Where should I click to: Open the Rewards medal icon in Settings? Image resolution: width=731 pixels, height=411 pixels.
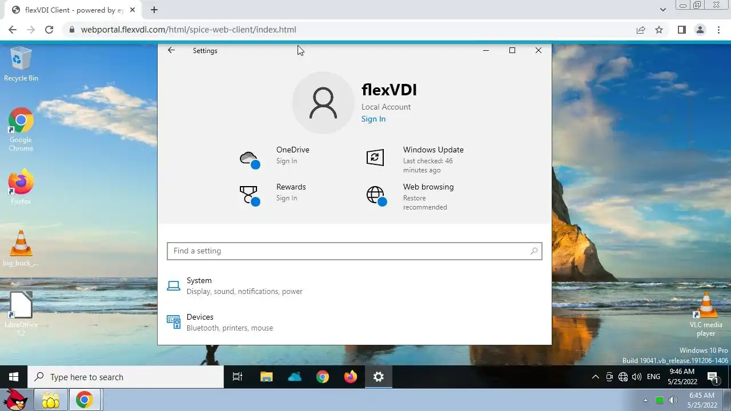pyautogui.click(x=250, y=196)
